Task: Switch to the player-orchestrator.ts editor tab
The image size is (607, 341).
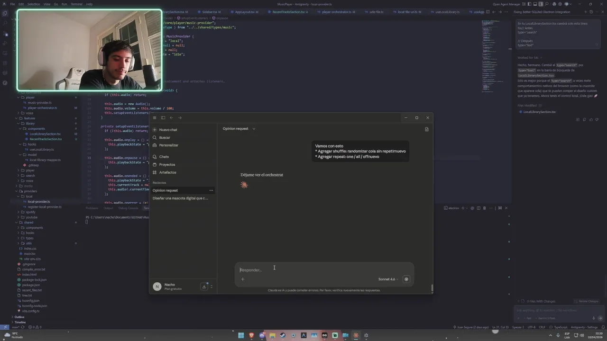Action: 338,12
